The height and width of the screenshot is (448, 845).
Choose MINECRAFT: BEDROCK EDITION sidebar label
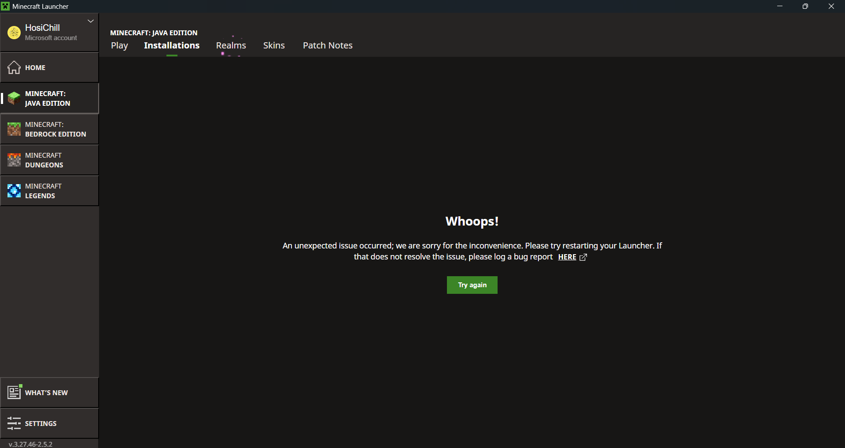(x=55, y=129)
